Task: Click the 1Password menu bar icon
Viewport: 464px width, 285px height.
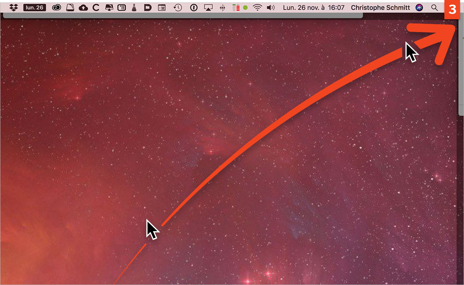Action: (194, 7)
